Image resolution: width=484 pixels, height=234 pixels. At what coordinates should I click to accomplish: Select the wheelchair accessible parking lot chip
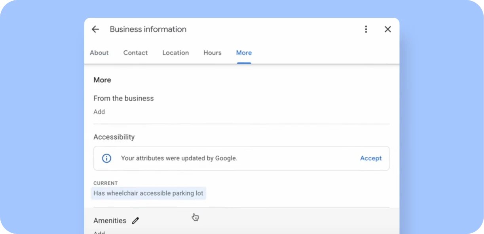(148, 193)
